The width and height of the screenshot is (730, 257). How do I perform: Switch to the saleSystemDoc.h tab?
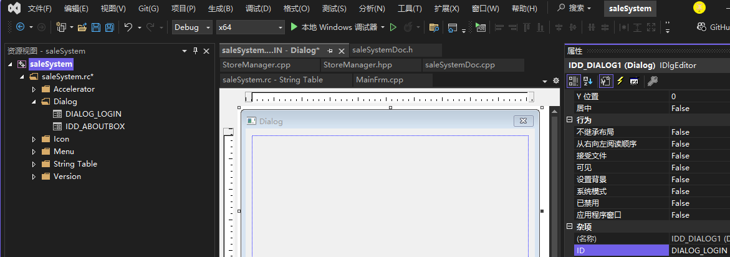pyautogui.click(x=395, y=51)
